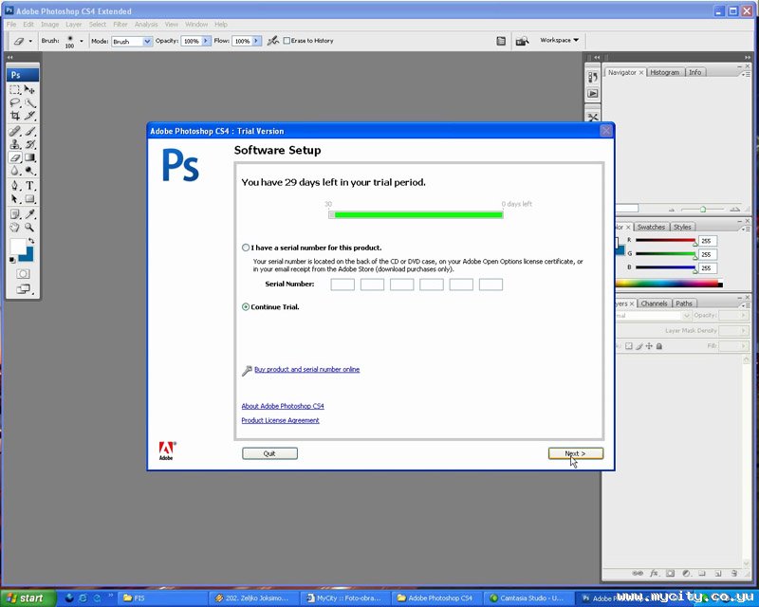This screenshot has height=607, width=759.
Task: Switch to the Paths tab
Action: [x=683, y=303]
